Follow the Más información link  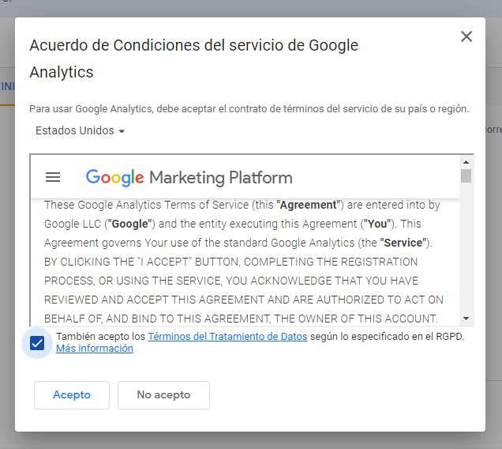click(x=95, y=349)
